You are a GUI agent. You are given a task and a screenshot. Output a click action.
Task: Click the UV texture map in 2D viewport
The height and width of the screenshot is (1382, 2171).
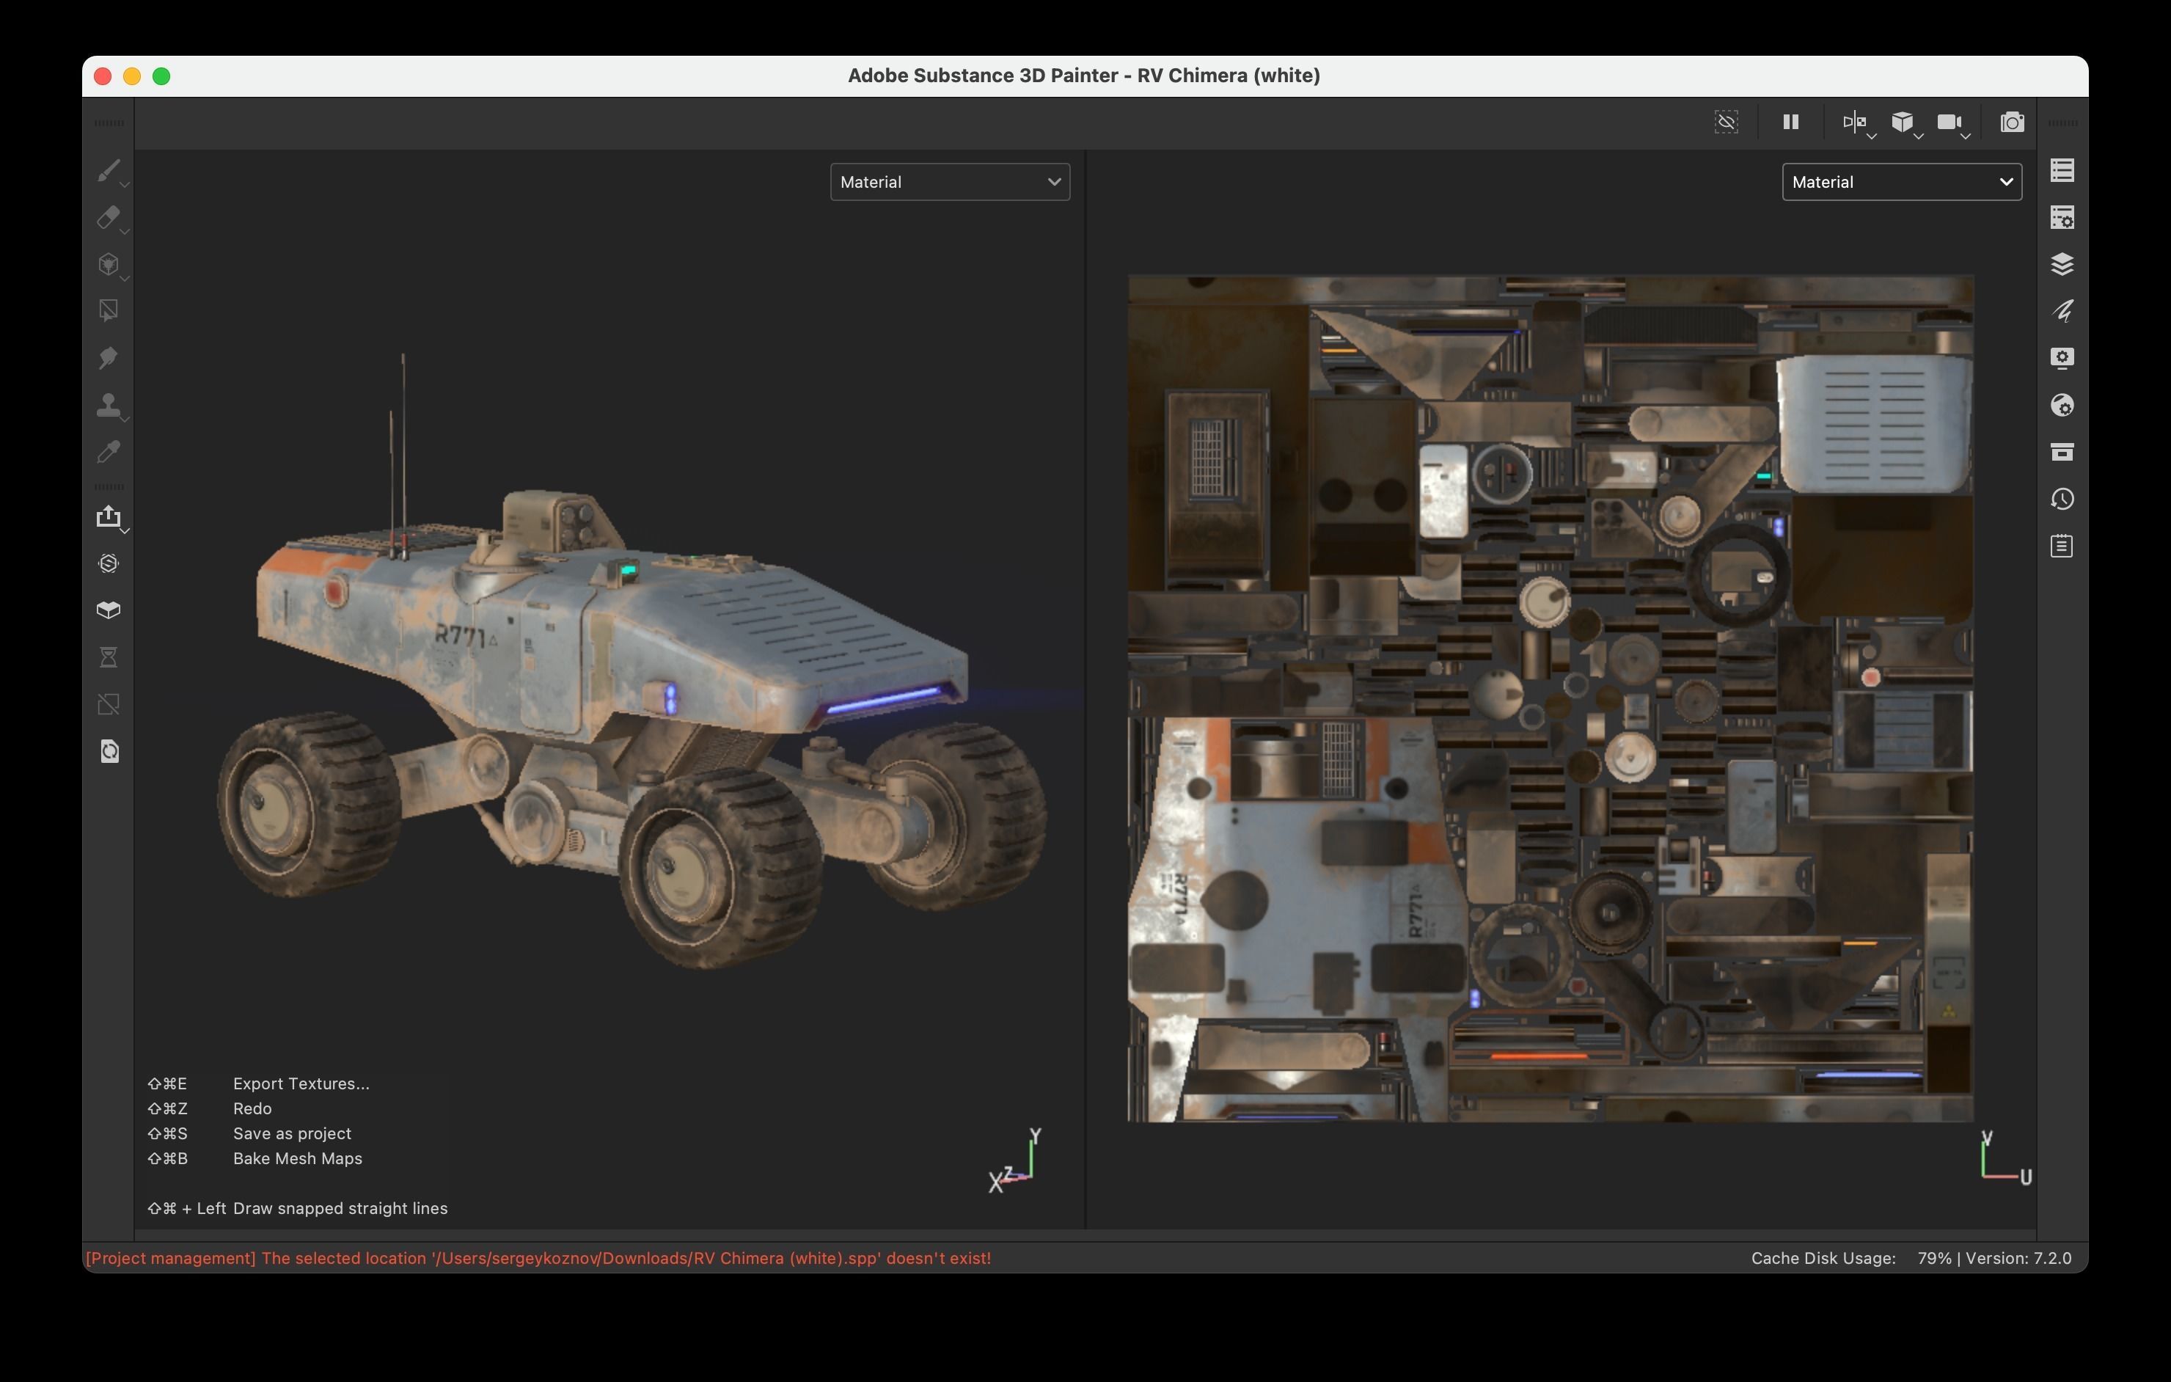coord(1551,698)
